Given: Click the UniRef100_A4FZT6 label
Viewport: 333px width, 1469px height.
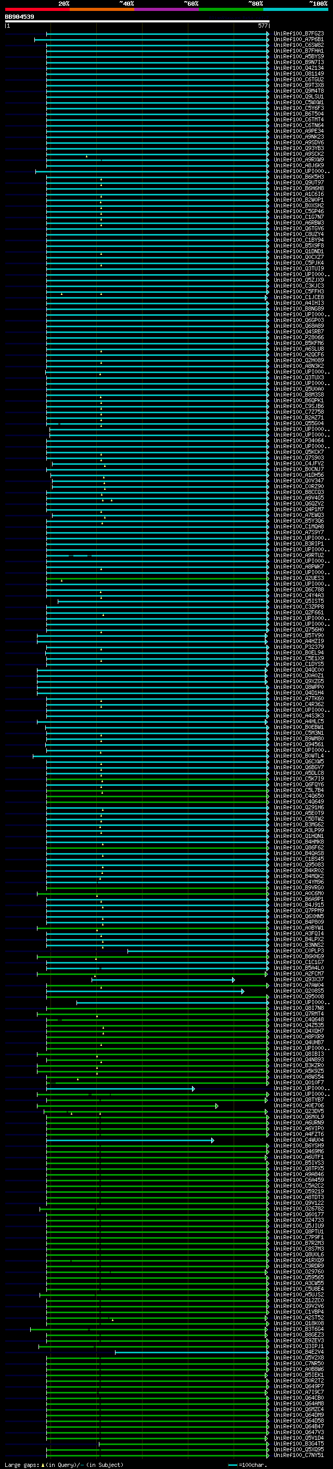Looking at the screenshot, I should [x=299, y=1134].
